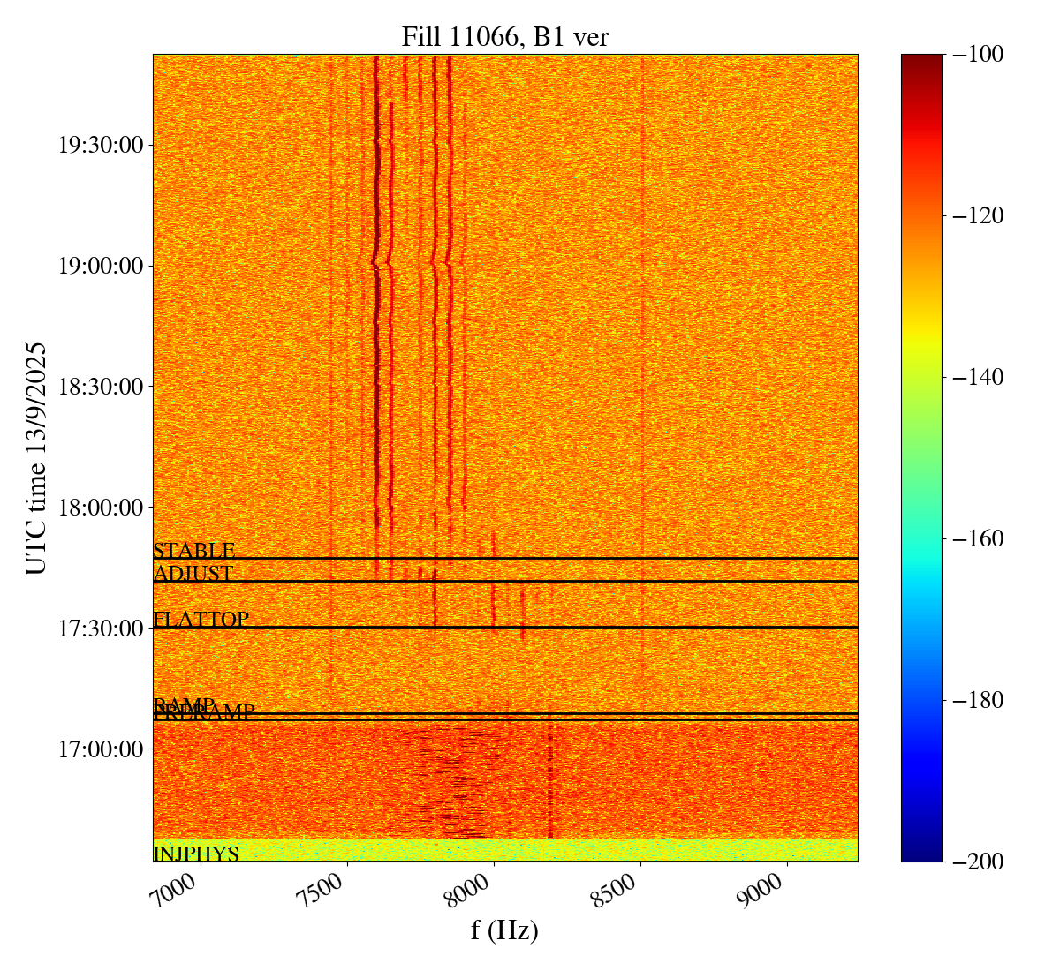
Task: Click the ADJUST beam mode label
Action: (x=193, y=574)
